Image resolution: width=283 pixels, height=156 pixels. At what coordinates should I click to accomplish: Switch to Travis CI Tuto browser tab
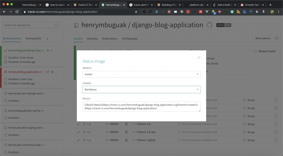coord(85,5)
